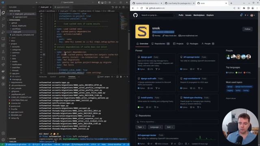Click Split Terminal icon in terminal panel
Image resolution: width=260 pixels, height=146 pixels.
[117, 77]
